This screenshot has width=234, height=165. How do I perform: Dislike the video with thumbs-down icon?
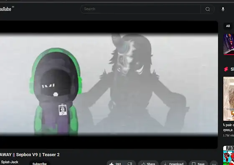coord(130,164)
